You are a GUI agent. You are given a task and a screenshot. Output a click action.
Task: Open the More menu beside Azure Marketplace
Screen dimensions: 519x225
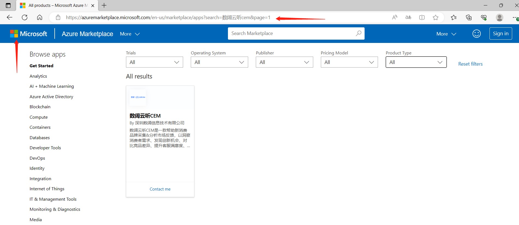(x=130, y=34)
